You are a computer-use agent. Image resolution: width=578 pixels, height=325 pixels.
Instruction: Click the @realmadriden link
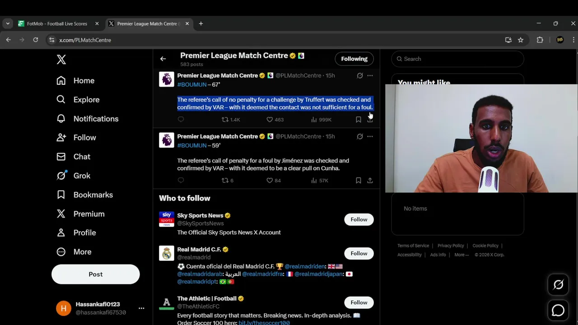[x=305, y=266]
